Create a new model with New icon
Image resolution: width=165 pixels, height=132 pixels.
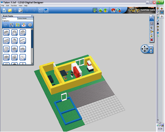tap(4, 10)
